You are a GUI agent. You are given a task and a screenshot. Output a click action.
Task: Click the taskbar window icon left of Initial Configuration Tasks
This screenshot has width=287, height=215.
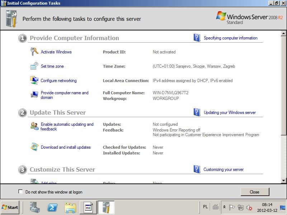pyautogui.click(x=88, y=207)
